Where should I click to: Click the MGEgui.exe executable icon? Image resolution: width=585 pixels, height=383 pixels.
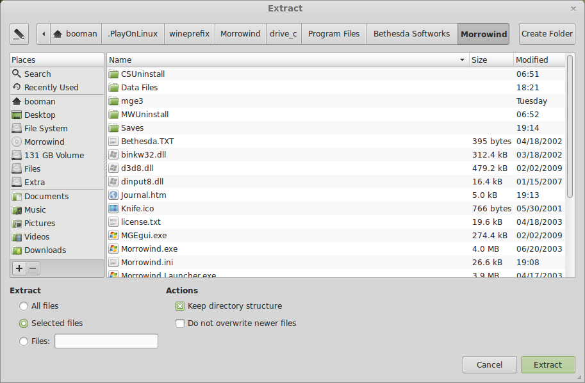[x=113, y=235]
